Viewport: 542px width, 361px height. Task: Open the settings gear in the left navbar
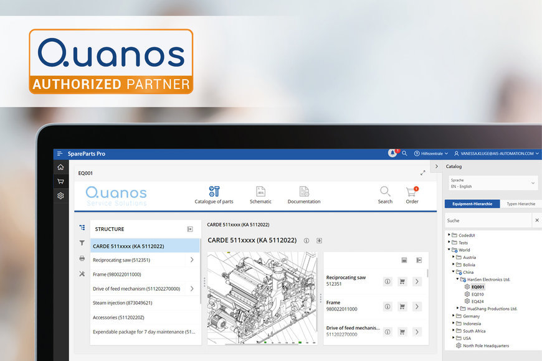pos(60,195)
